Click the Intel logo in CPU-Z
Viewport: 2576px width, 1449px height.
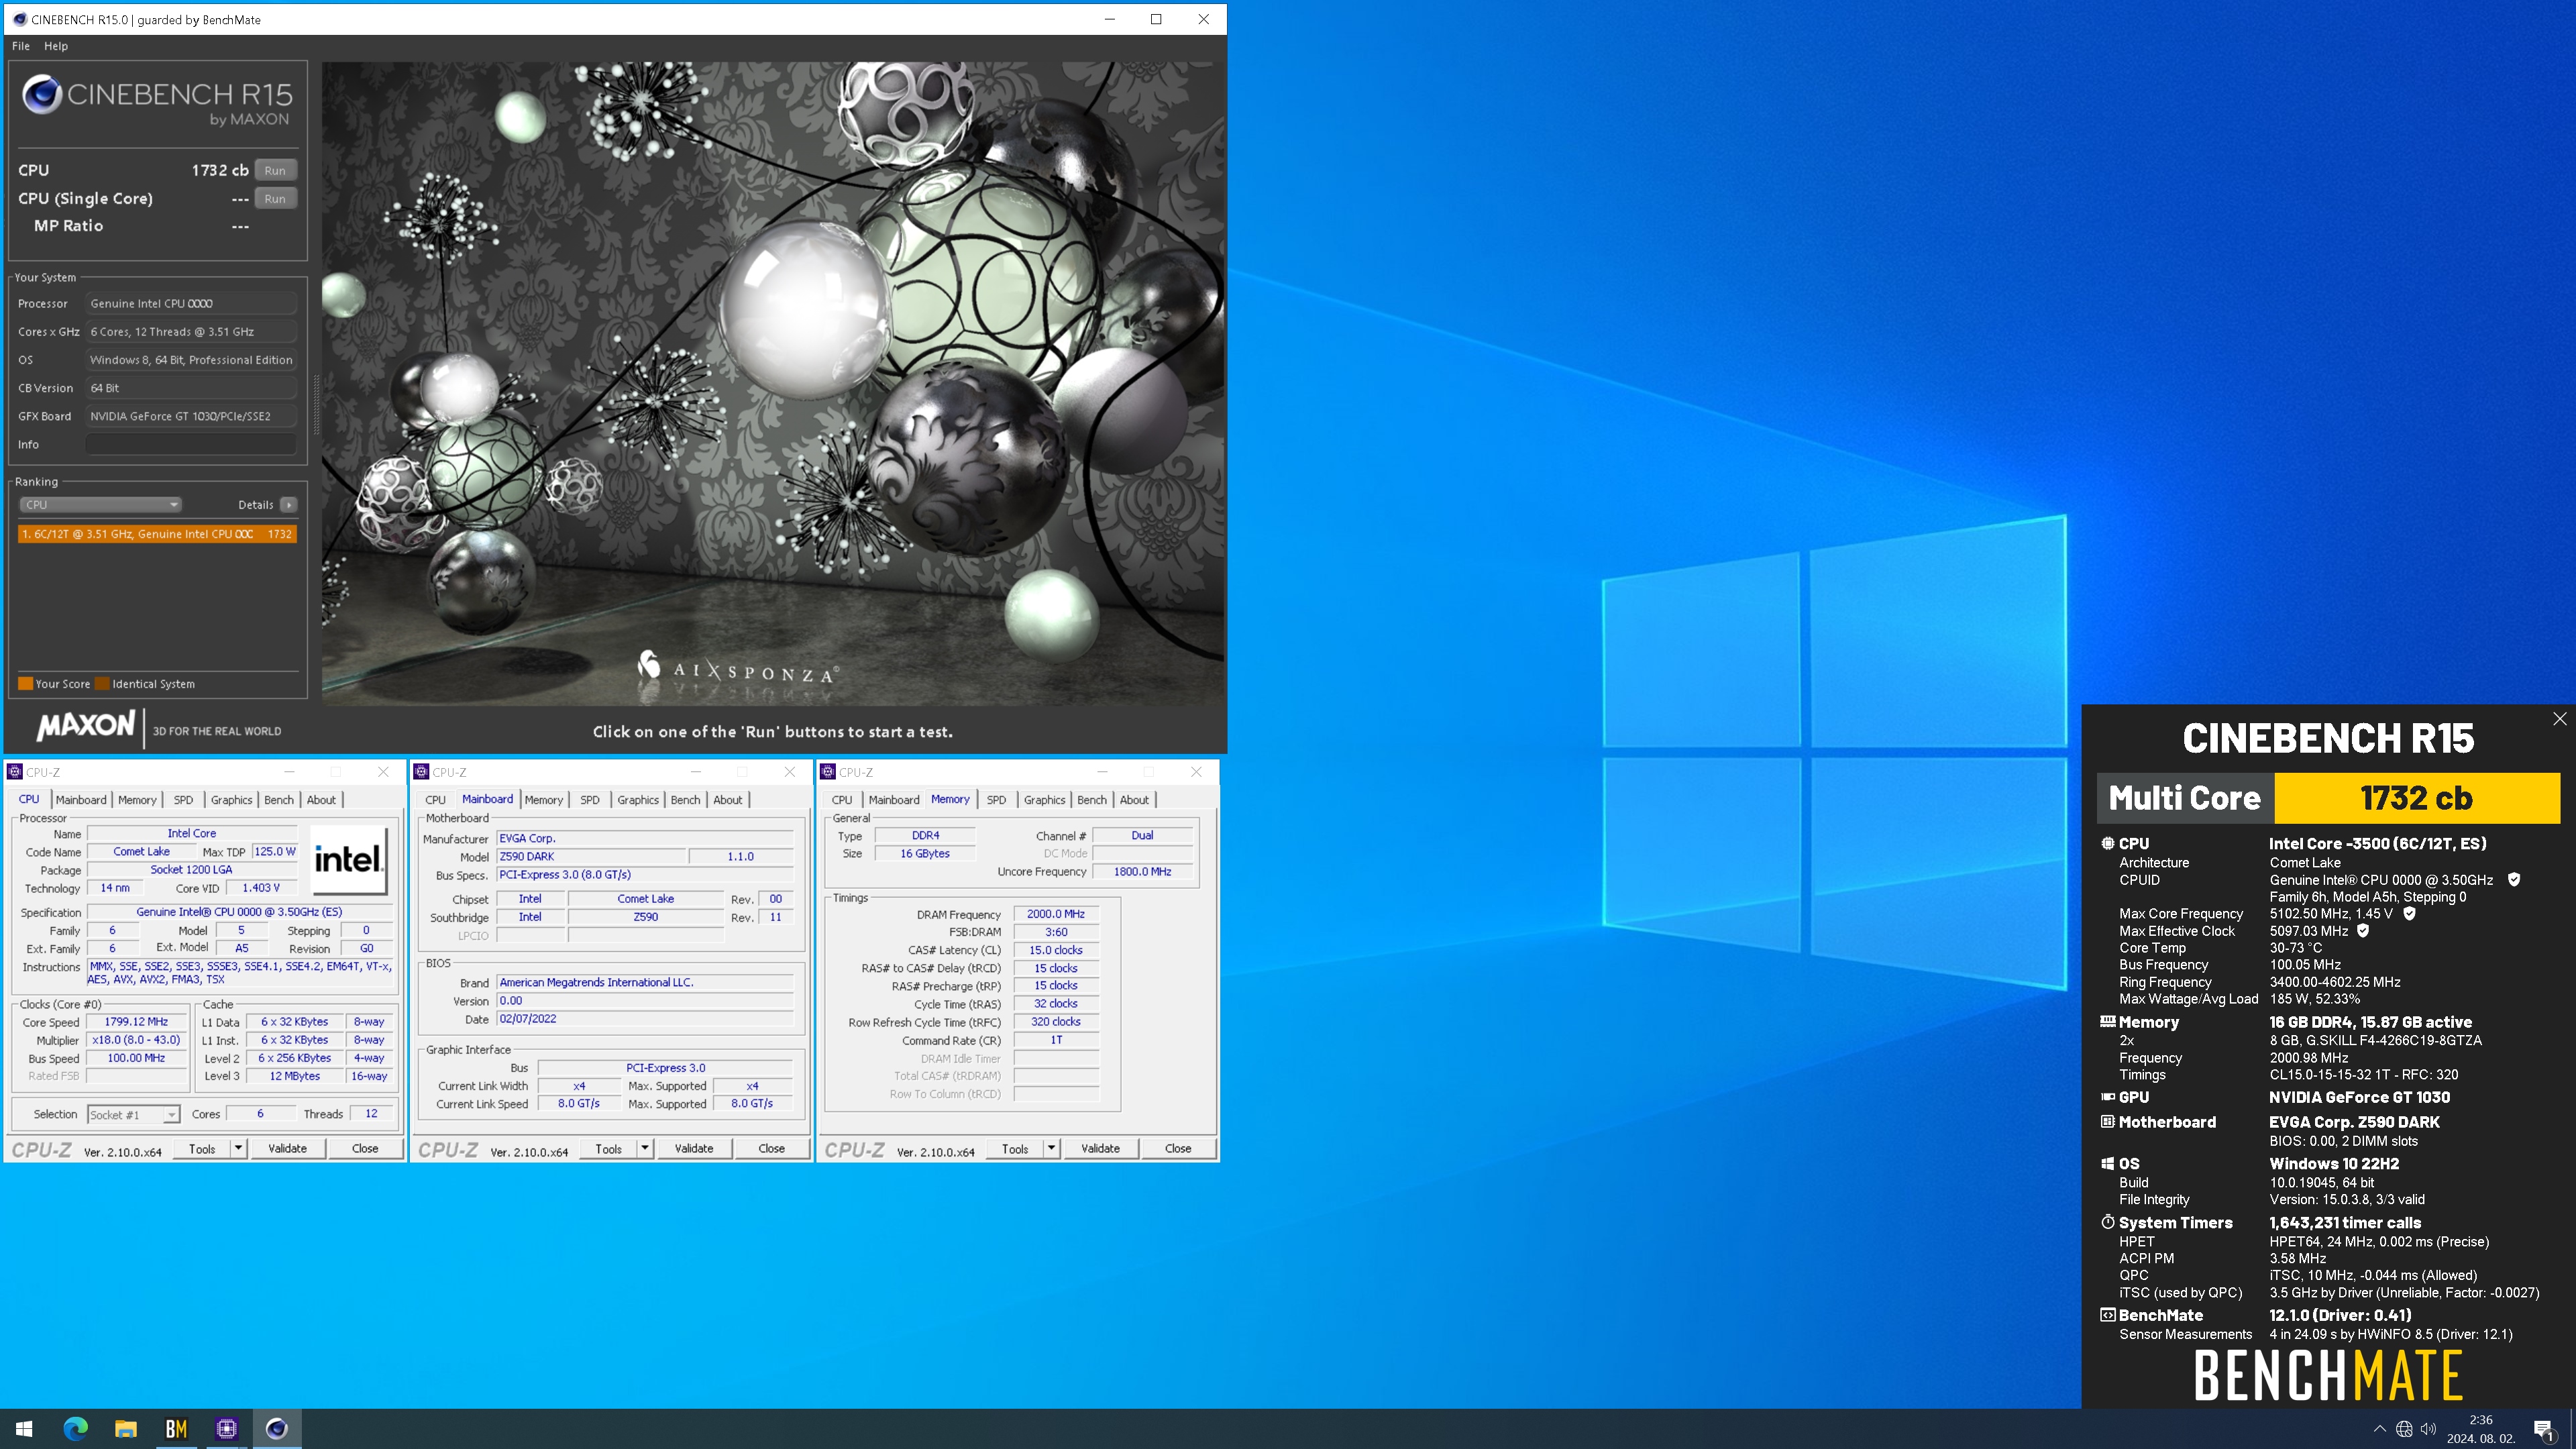pos(348,859)
